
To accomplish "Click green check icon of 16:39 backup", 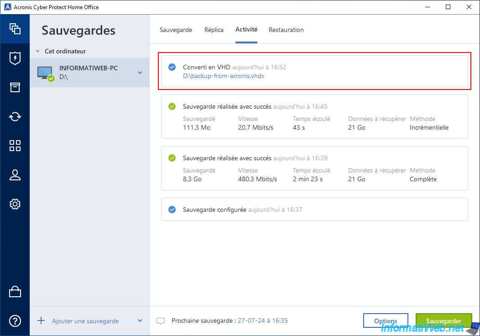I will [x=172, y=158].
